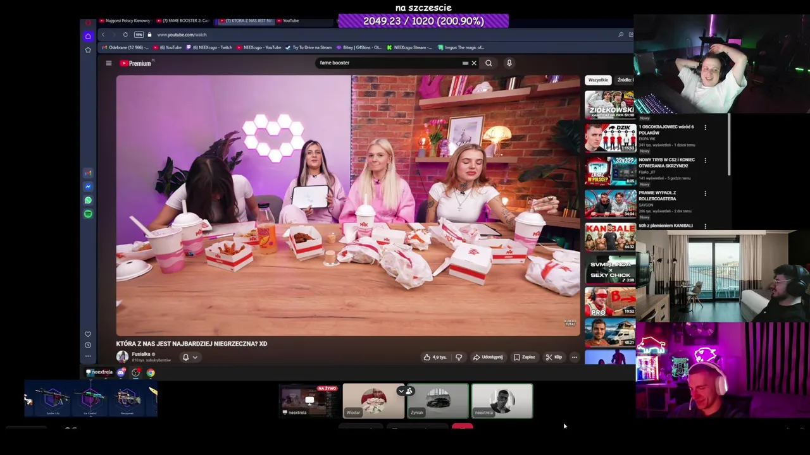Open 'NEEXcsgo - YouTube' bookmark
Image resolution: width=810 pixels, height=455 pixels.
click(x=259, y=47)
